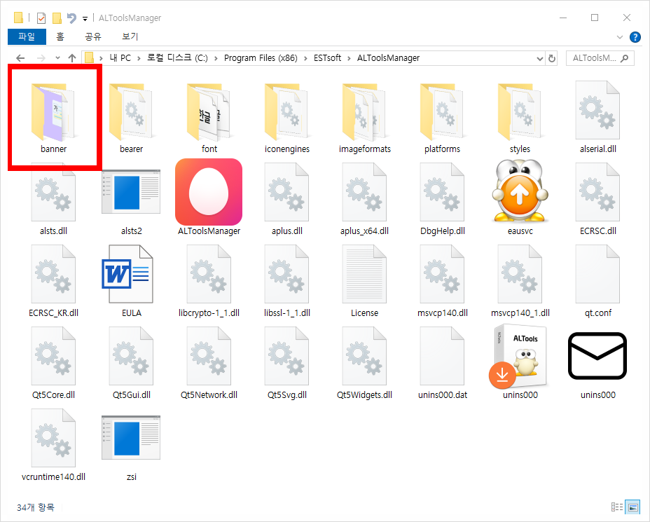
Task: Switch to large icons view layout
Action: [632, 507]
